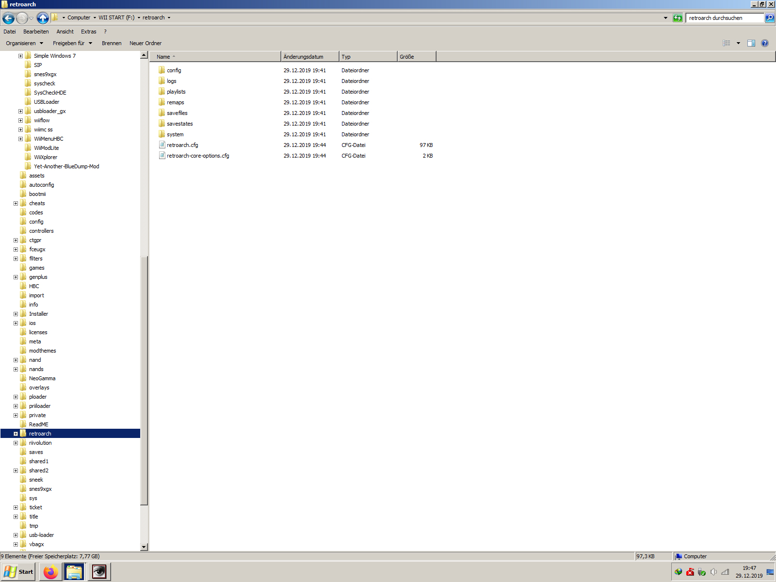This screenshot has width=776, height=582.
Task: Select the retroarch-core-options.cfg file icon
Action: [162, 156]
